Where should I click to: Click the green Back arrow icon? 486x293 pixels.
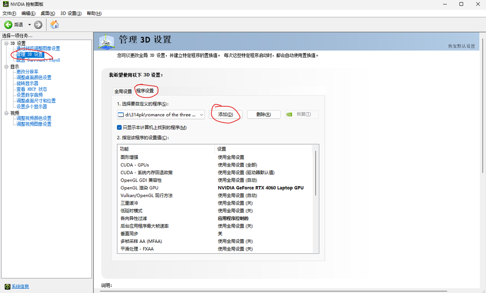click(x=9, y=24)
